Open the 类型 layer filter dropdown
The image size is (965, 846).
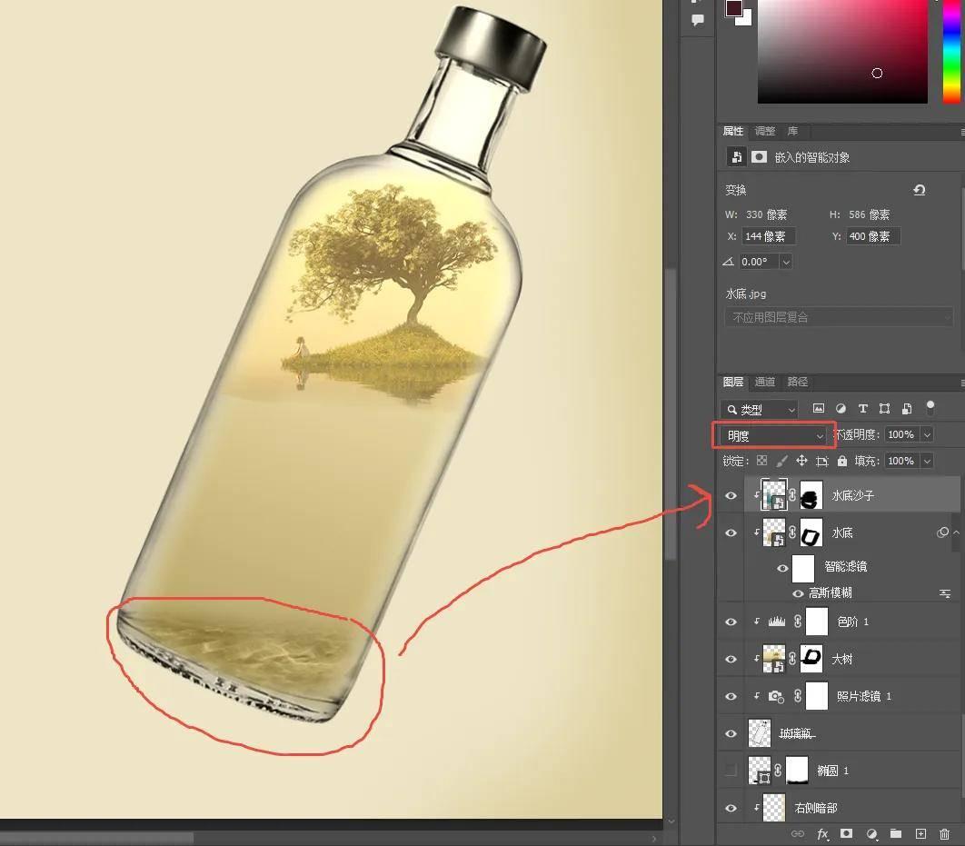tap(760, 410)
